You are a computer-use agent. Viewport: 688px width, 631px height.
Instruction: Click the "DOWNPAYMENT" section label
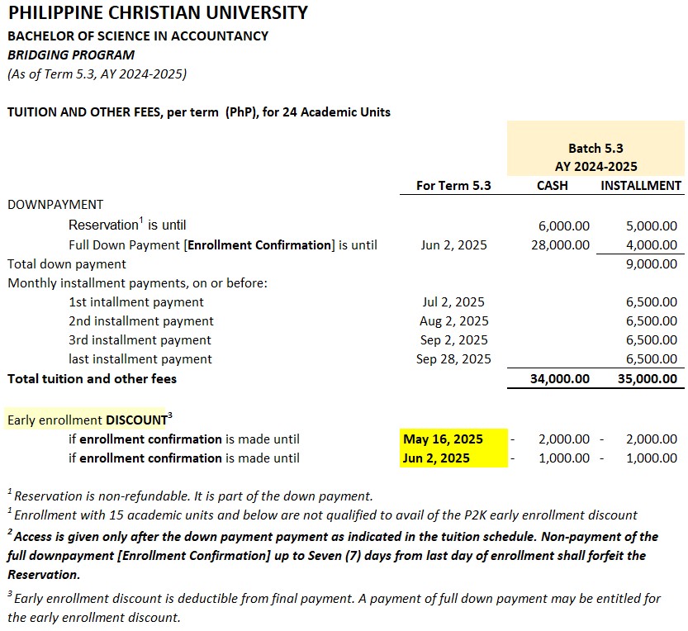[55, 205]
